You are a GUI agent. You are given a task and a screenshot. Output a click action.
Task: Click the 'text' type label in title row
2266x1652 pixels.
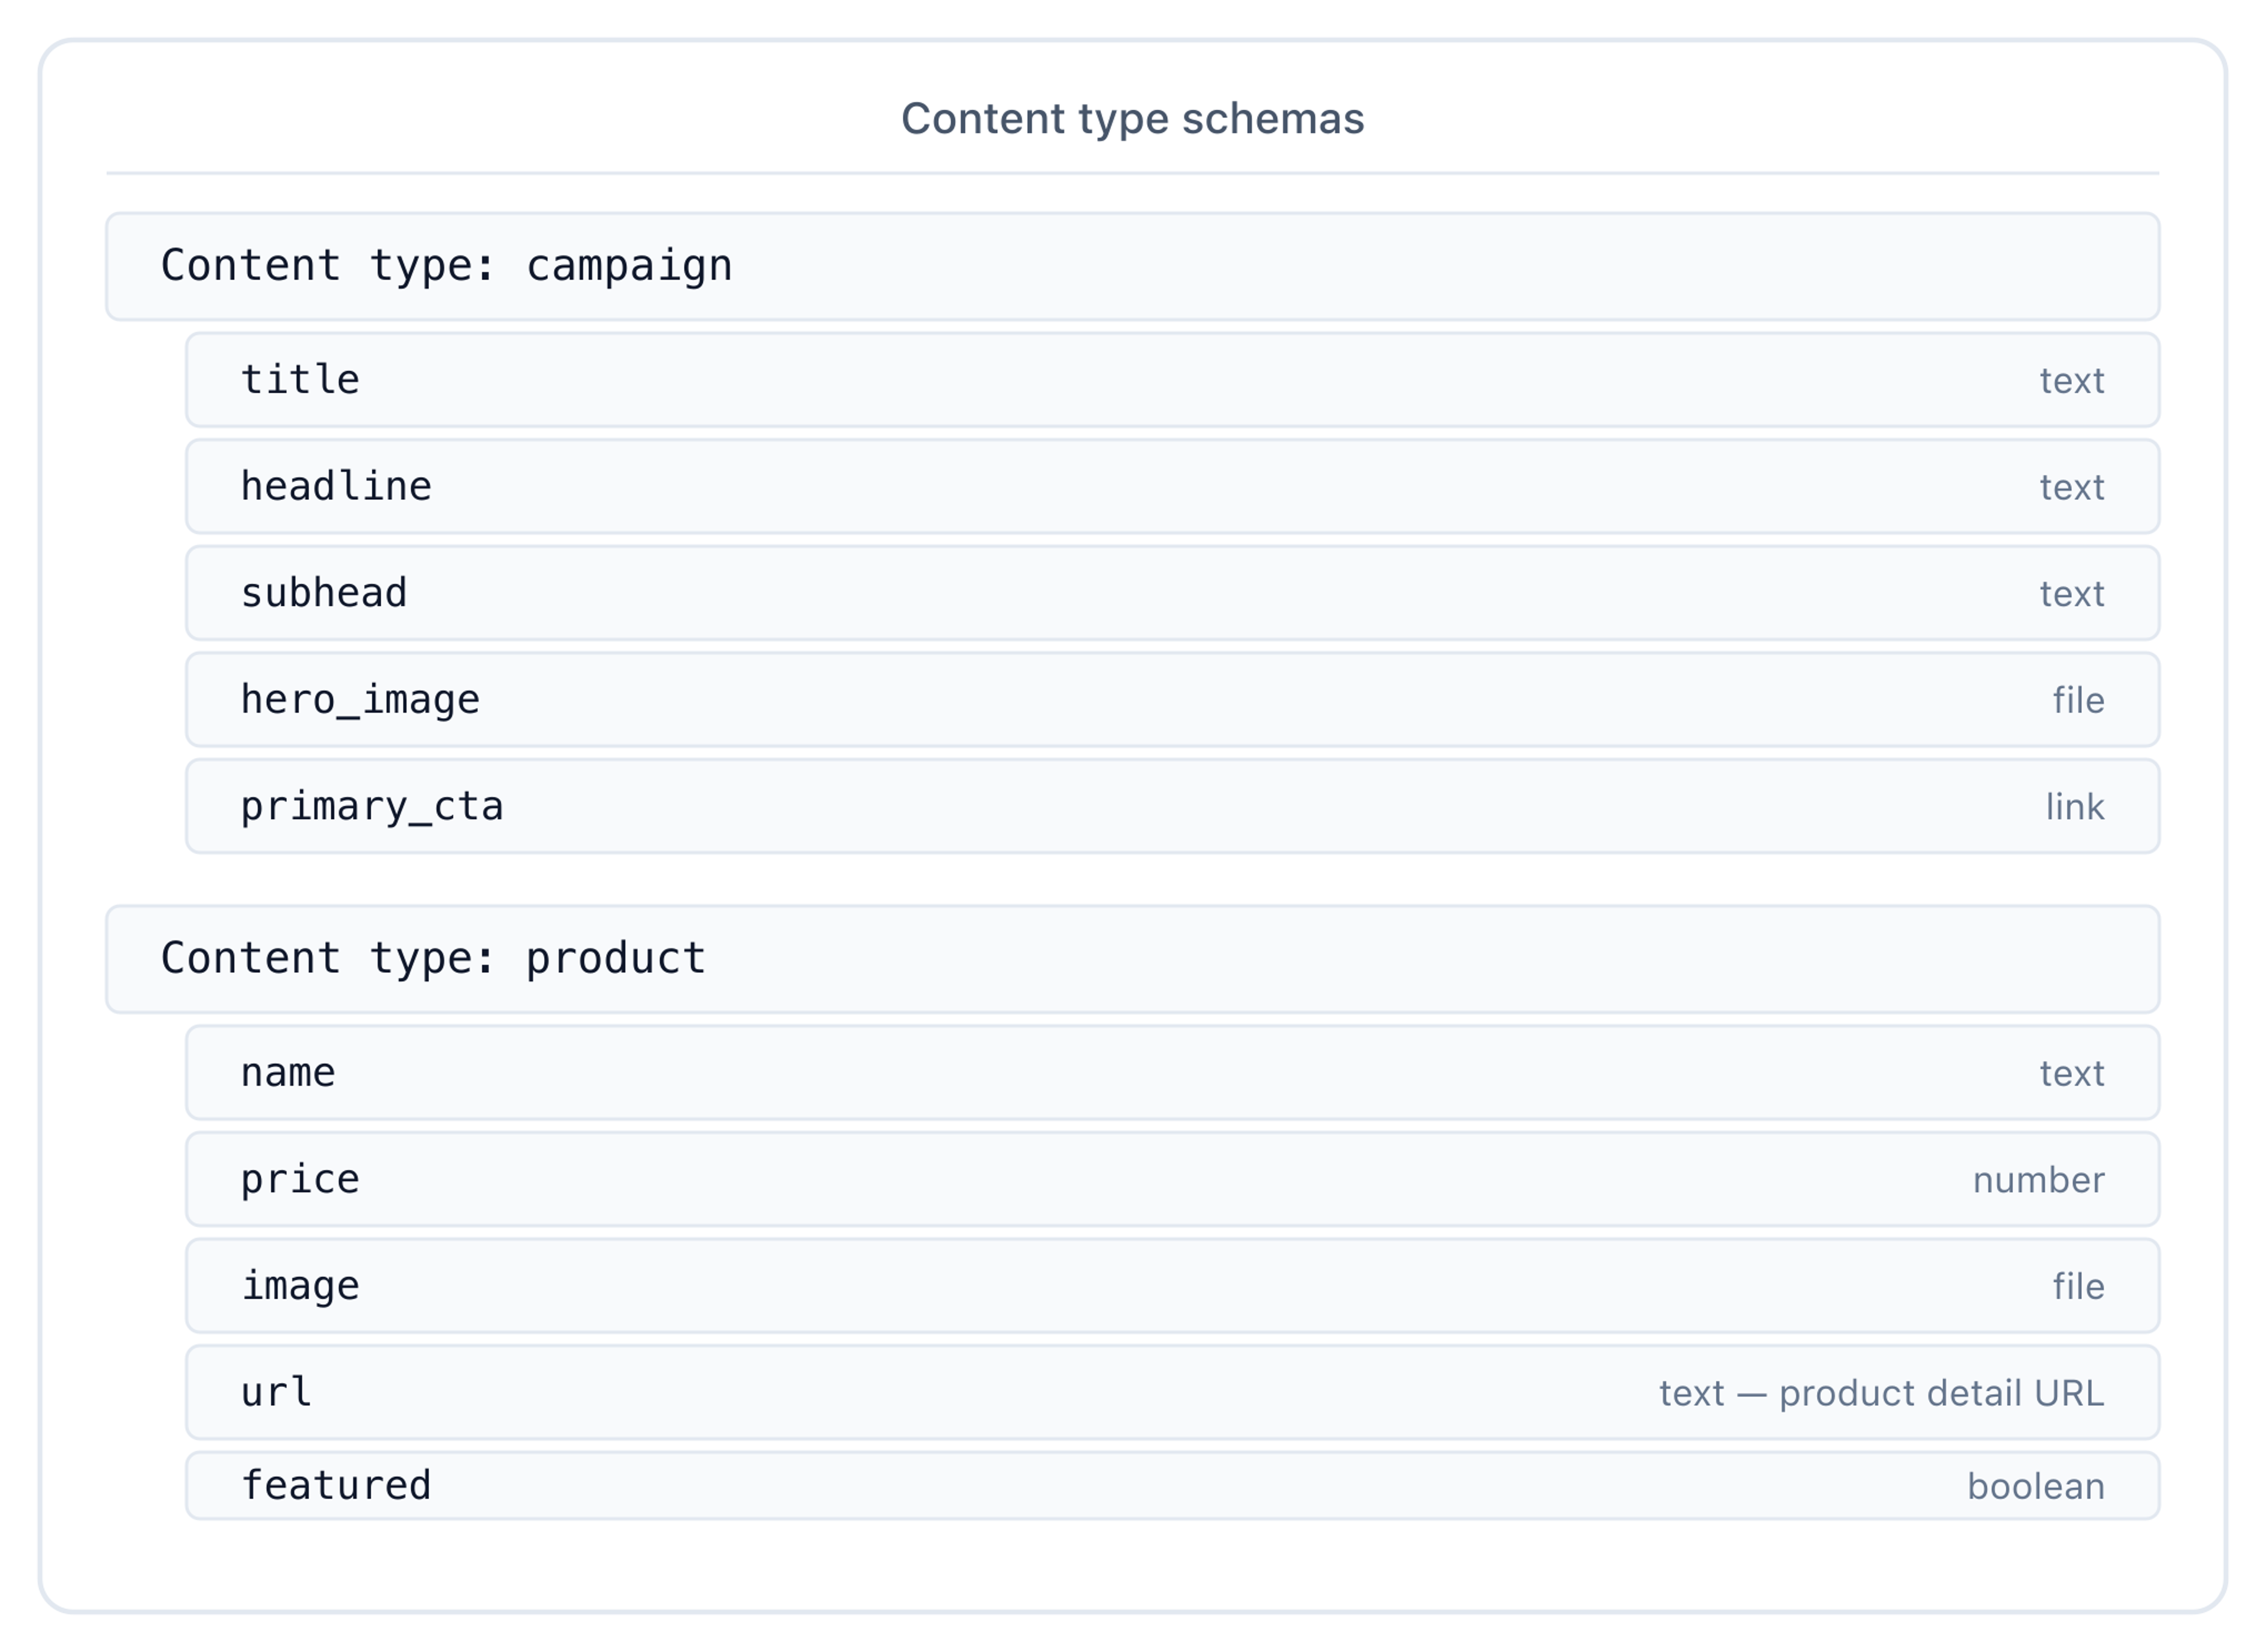click(2072, 381)
